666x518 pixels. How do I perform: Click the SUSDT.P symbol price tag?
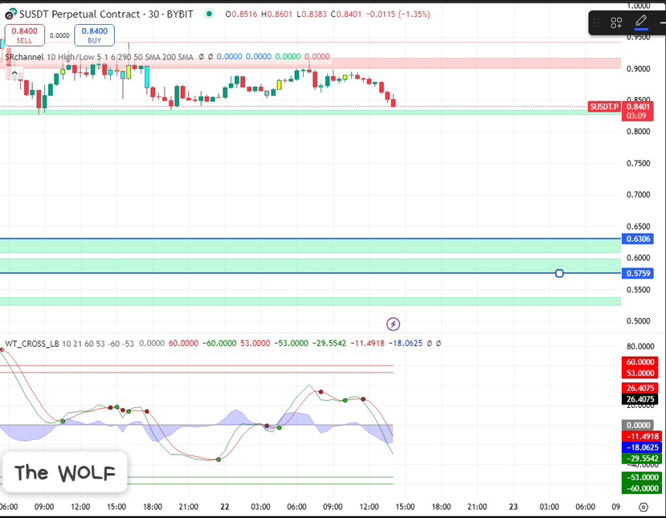(x=604, y=107)
